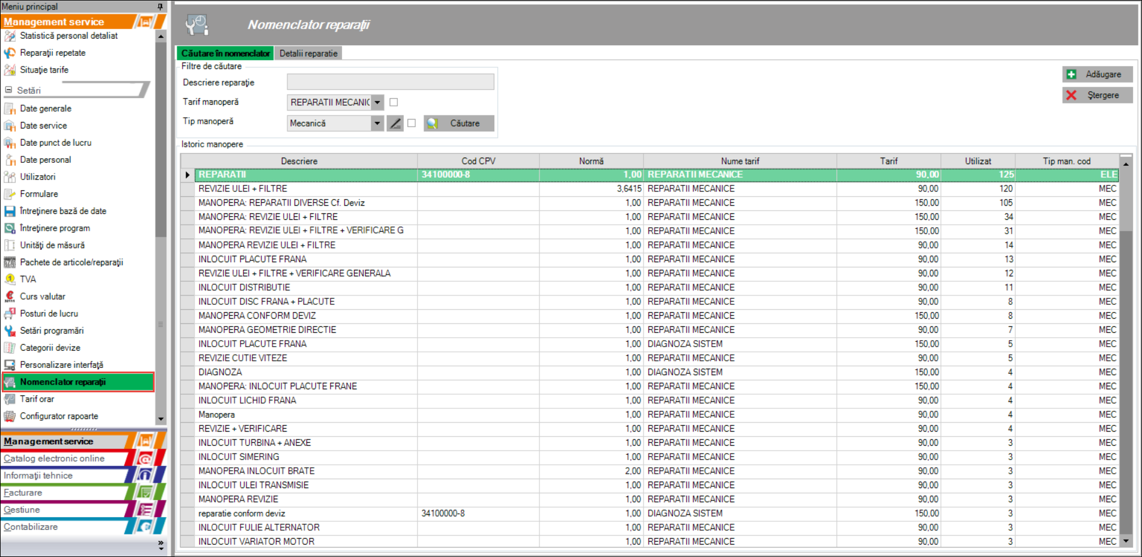Click the Situație tarife icon
Screen dimensions: 1142x557
tap(10, 70)
